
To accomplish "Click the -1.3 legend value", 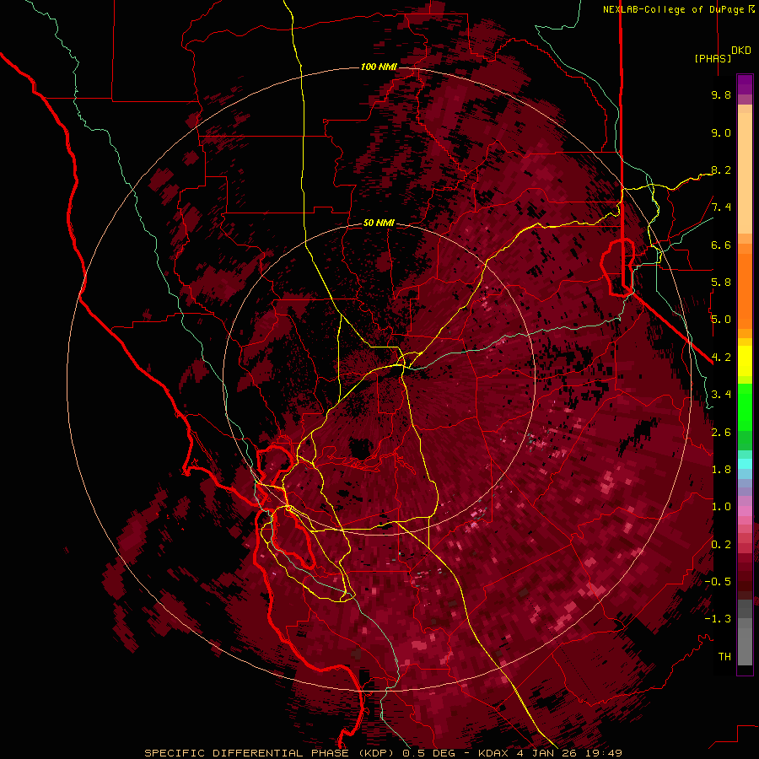I will tap(718, 619).
